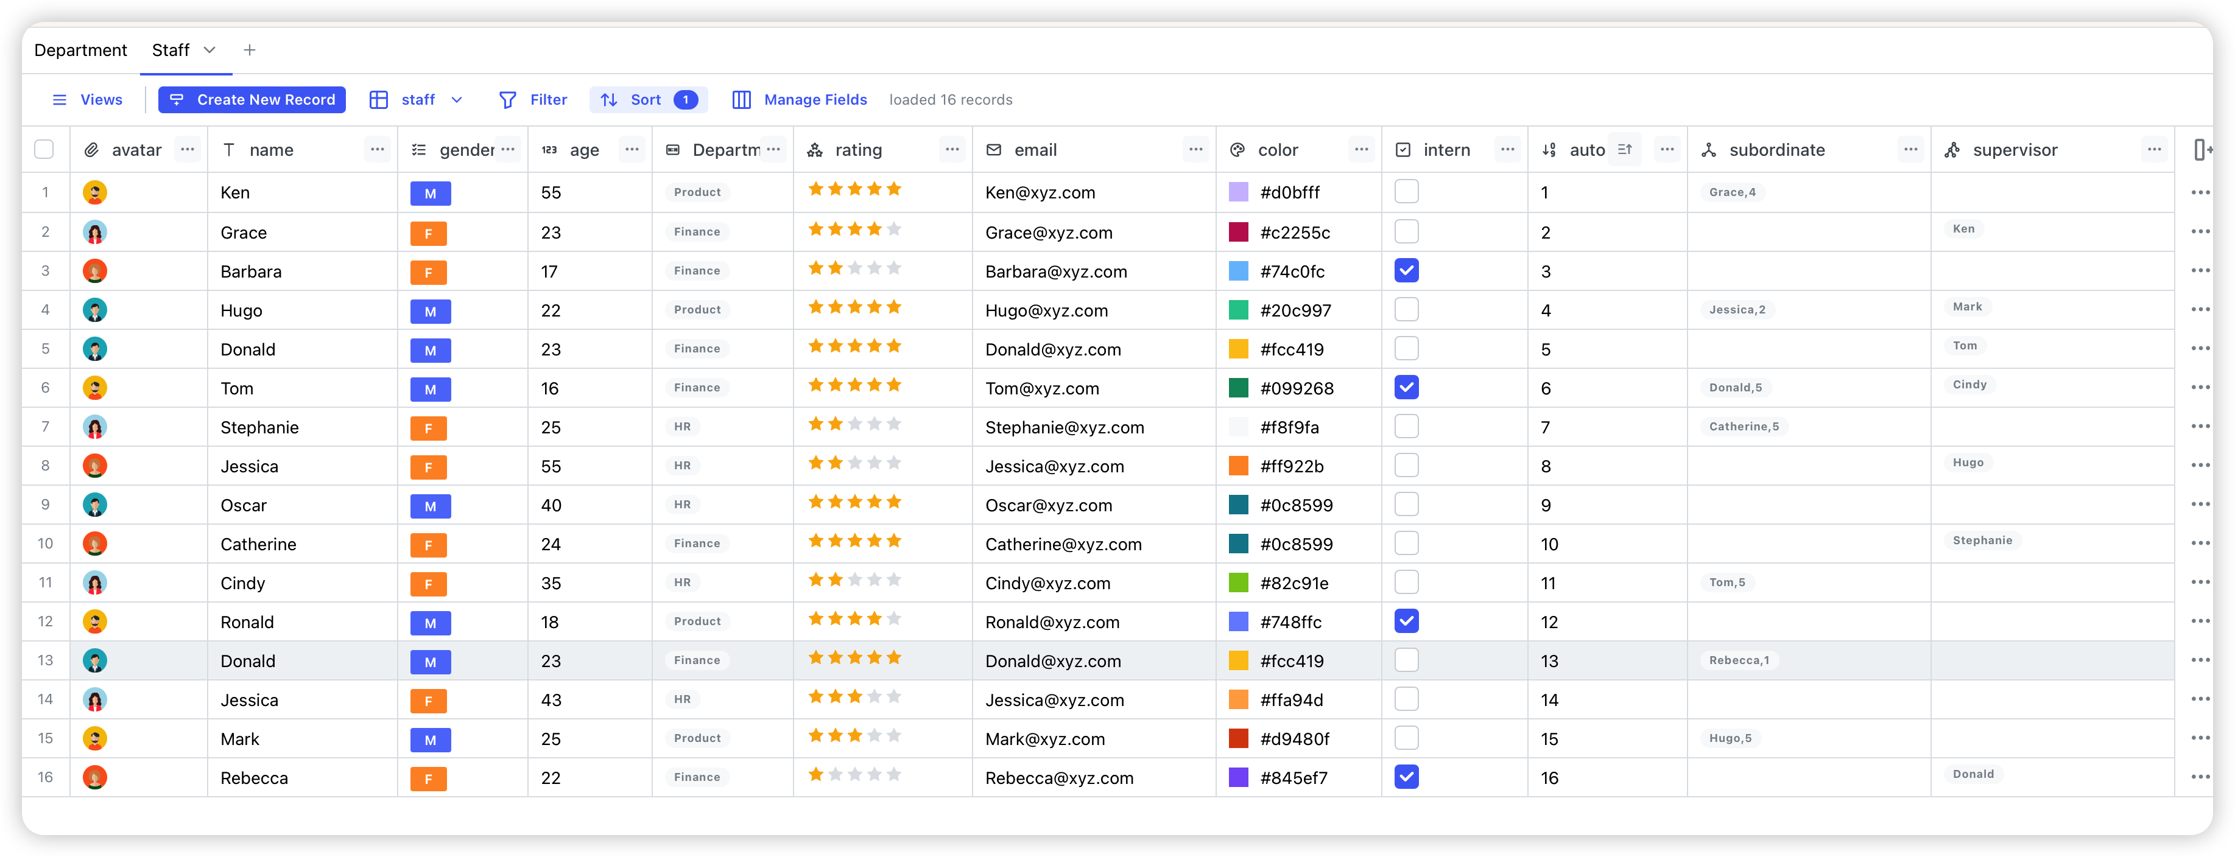This screenshot has width=2235, height=857.
Task: Click the Filter funnel icon
Action: click(507, 100)
